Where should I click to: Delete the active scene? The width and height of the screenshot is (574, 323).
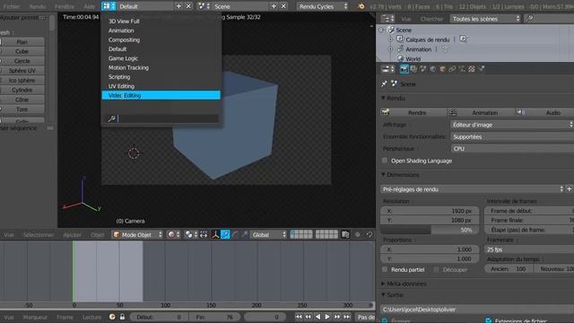283,6
